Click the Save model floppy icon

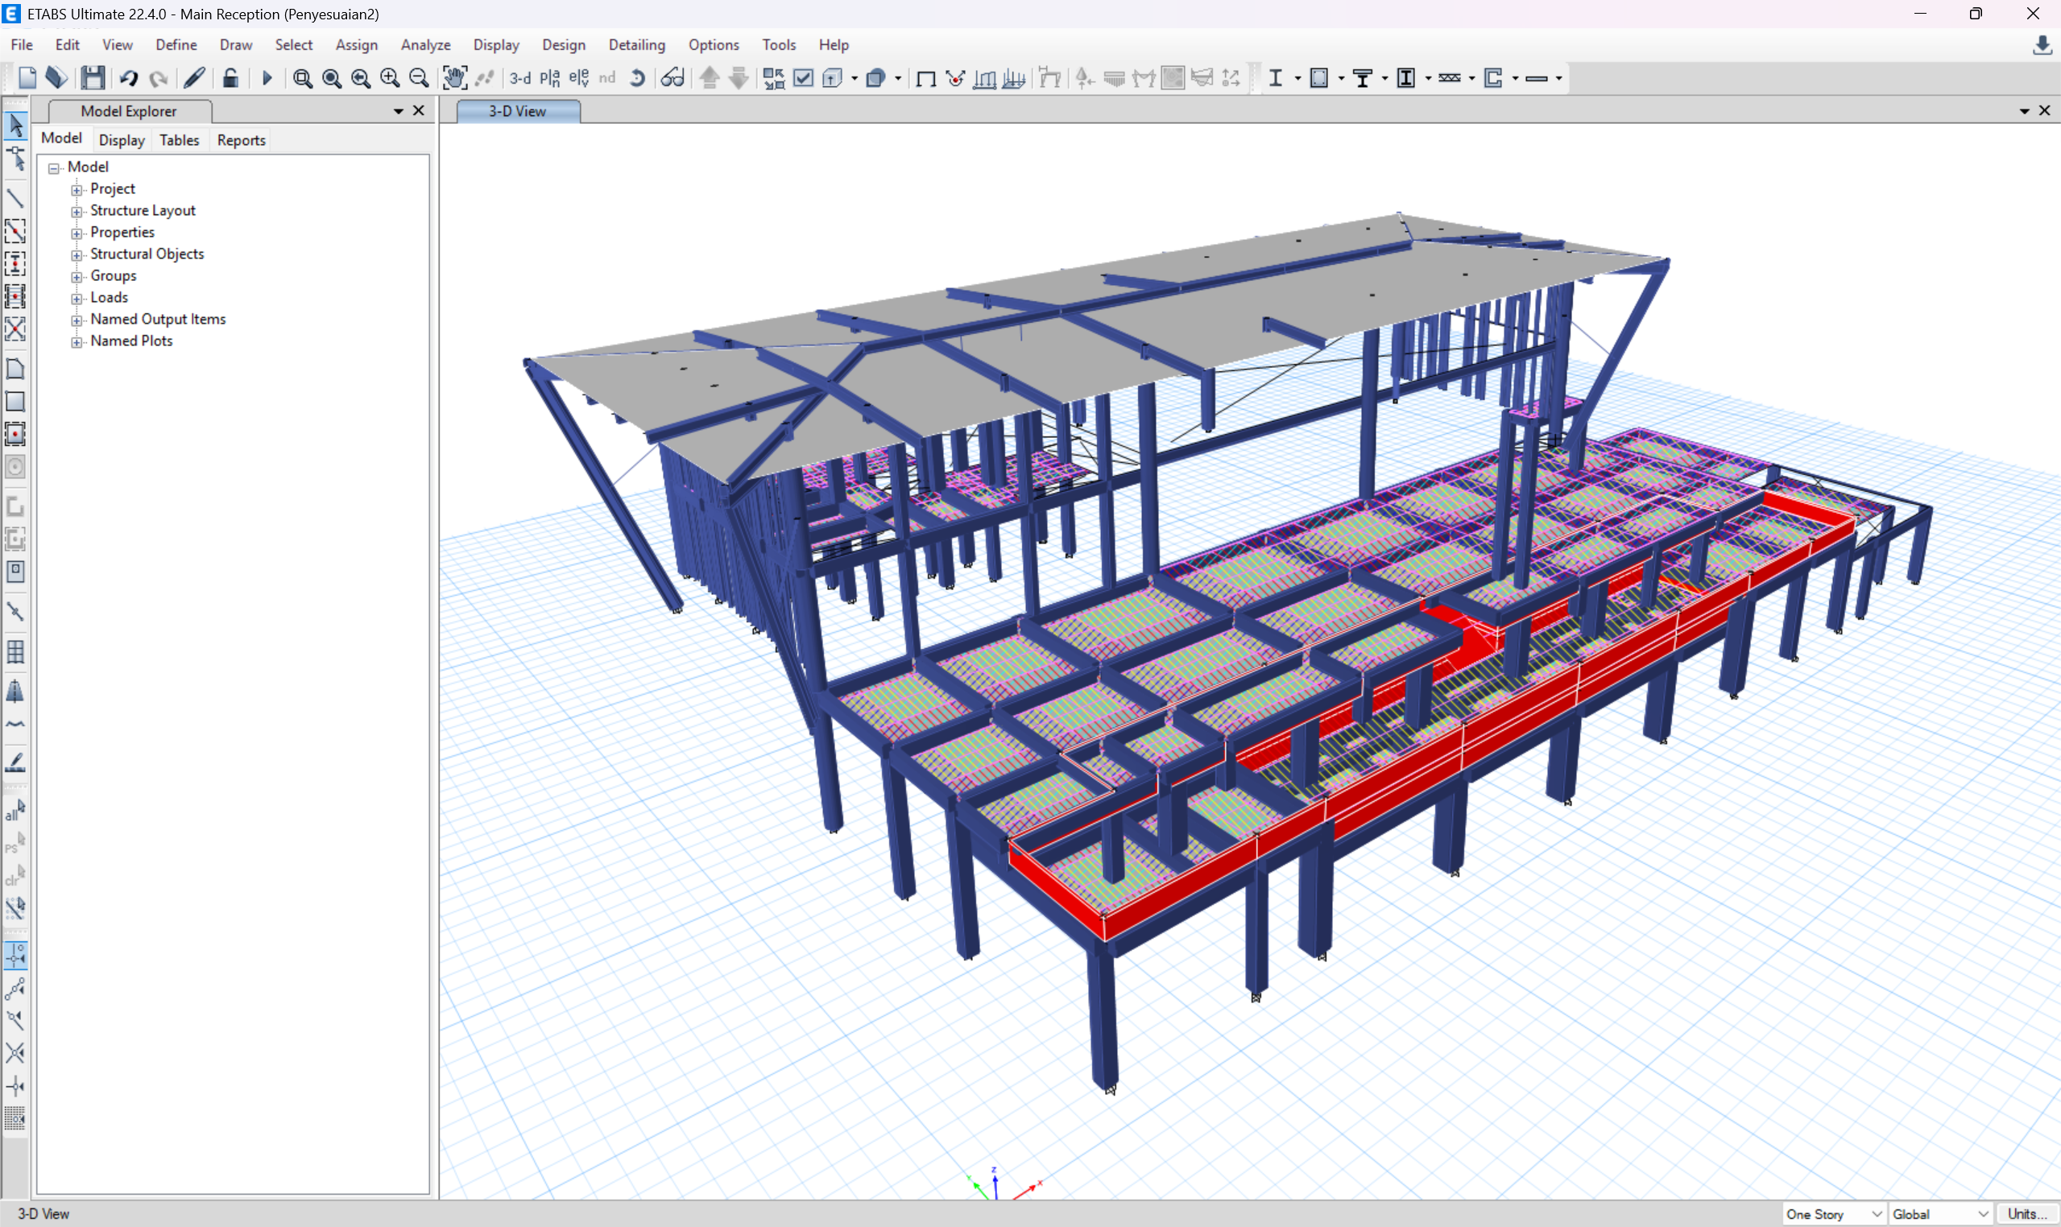(93, 78)
